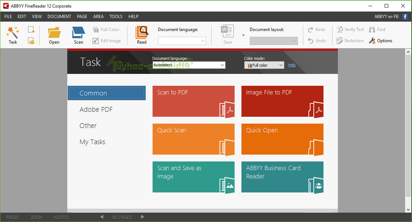Launch the Image File to PDF task
Screen dimensions: 412x222
[282, 101]
